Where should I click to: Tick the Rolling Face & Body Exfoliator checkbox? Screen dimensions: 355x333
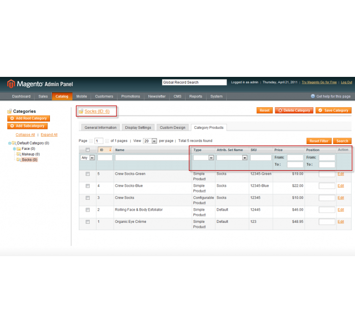88,210
